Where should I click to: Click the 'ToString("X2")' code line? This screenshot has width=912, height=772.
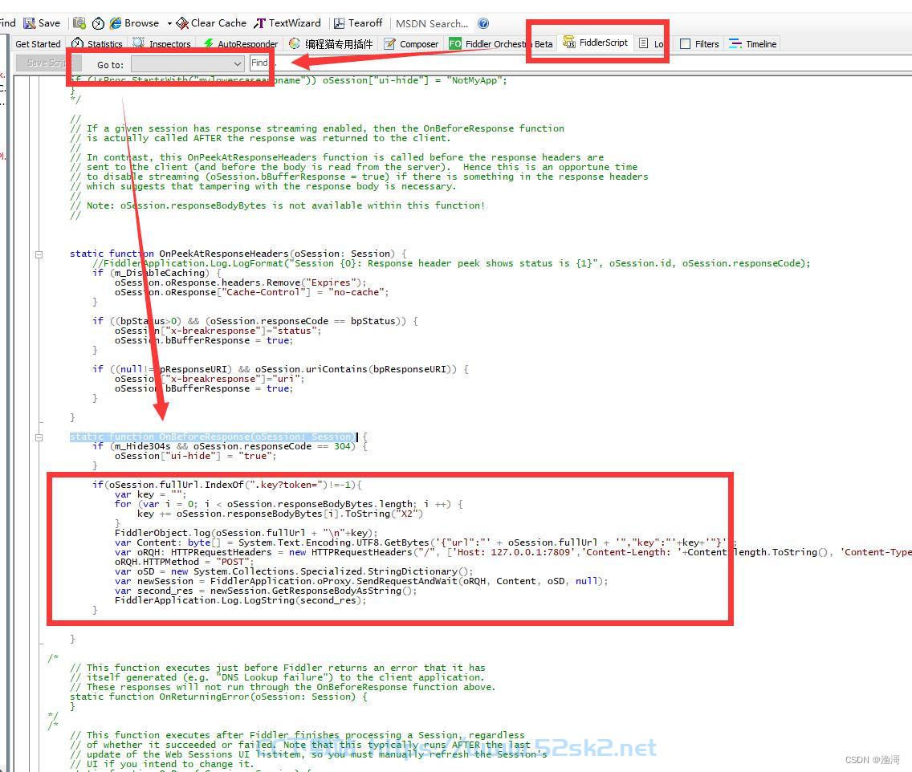click(279, 514)
